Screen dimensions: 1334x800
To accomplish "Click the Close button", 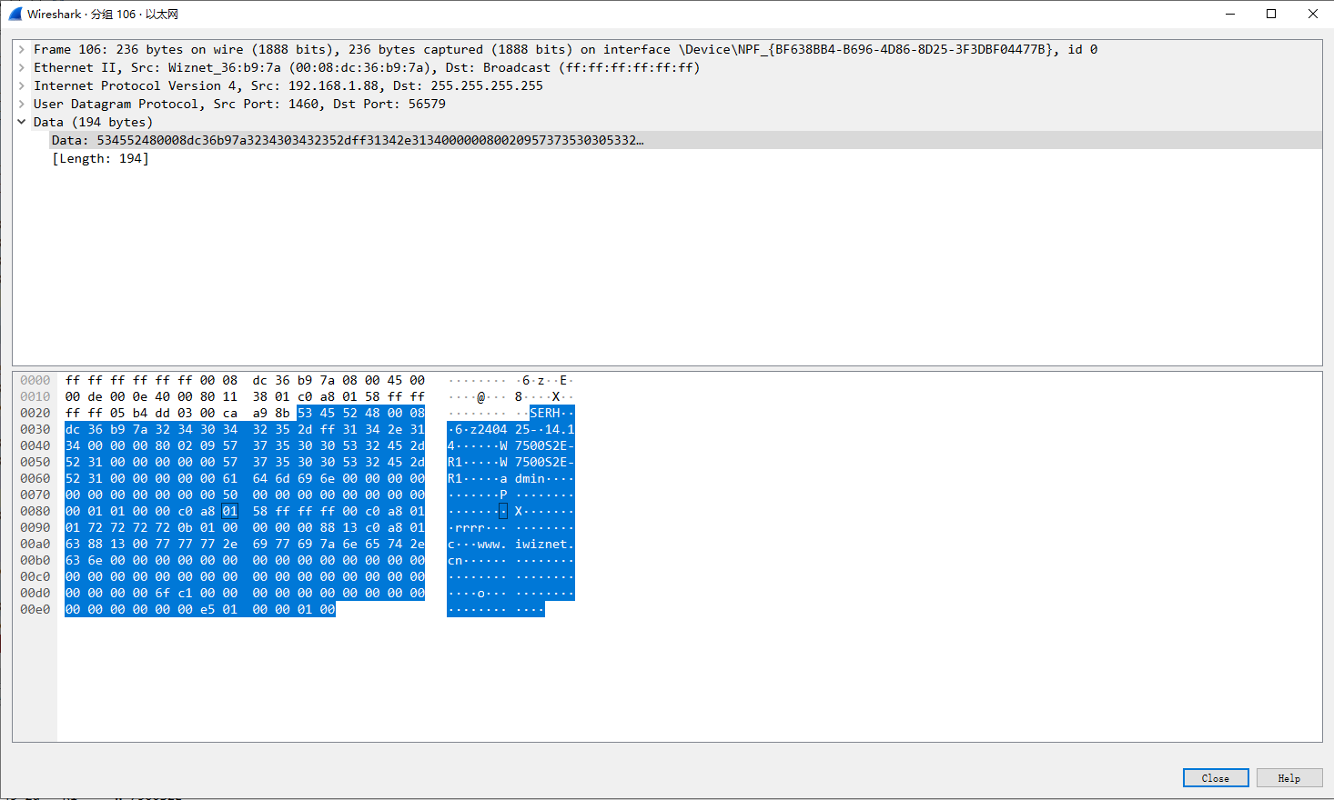I will click(x=1216, y=778).
